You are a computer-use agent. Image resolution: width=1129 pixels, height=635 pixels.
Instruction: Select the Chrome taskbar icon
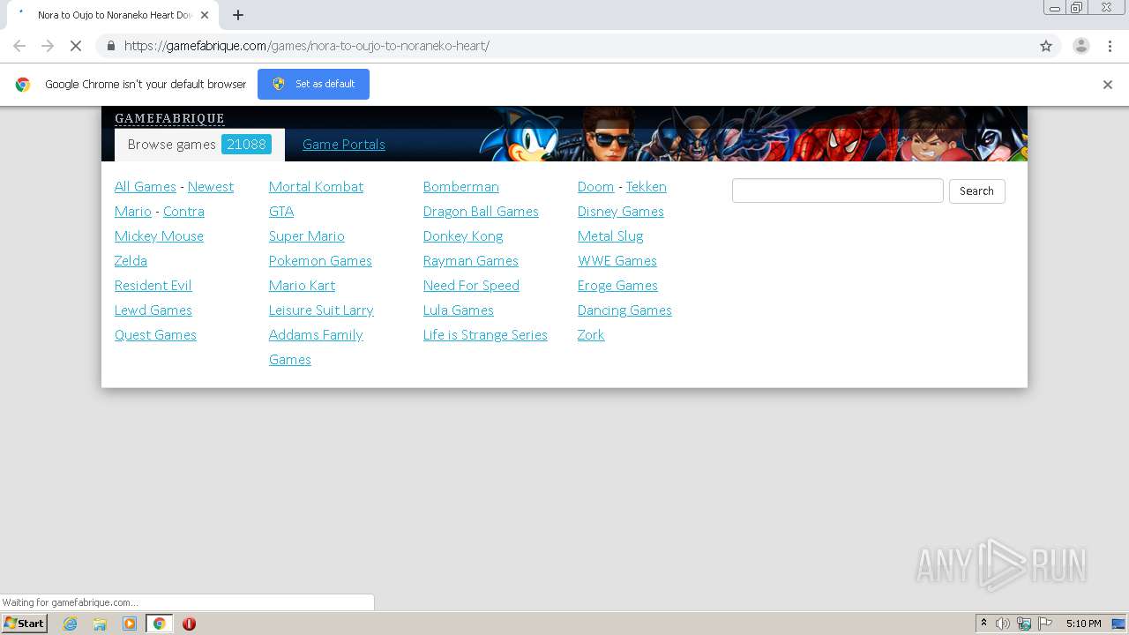click(160, 624)
